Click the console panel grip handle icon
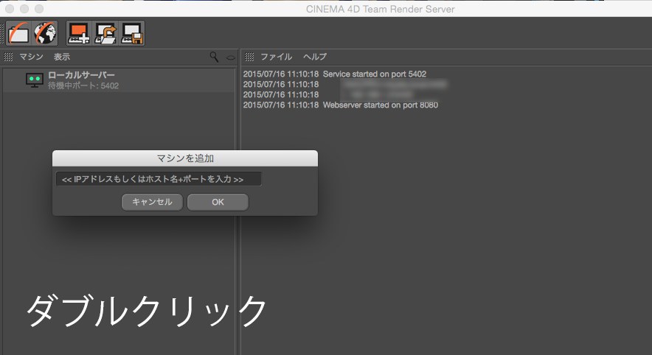The height and width of the screenshot is (355, 652). point(249,57)
